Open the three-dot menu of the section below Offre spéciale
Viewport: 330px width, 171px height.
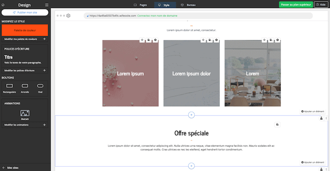pos(326,169)
